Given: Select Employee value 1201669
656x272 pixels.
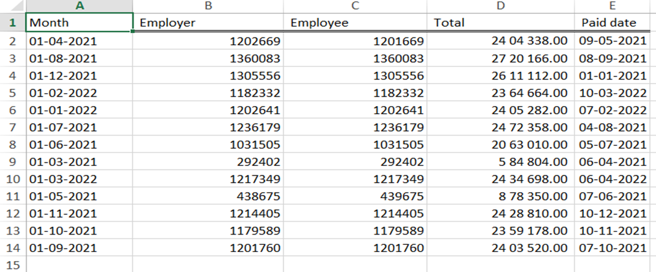Looking at the screenshot, I should tap(356, 41).
